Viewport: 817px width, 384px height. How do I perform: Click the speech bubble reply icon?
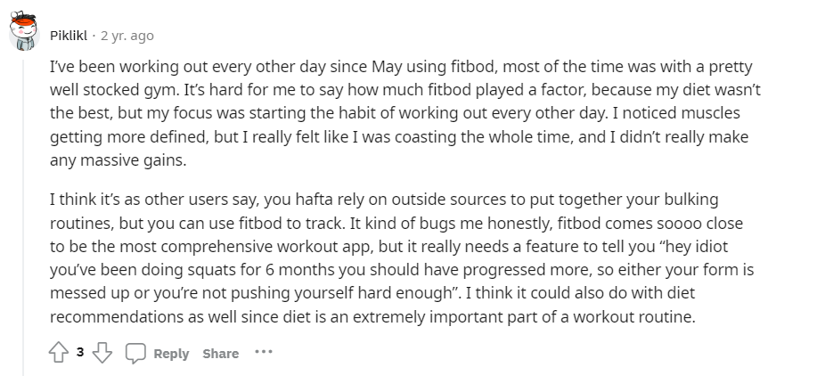pyautogui.click(x=135, y=353)
